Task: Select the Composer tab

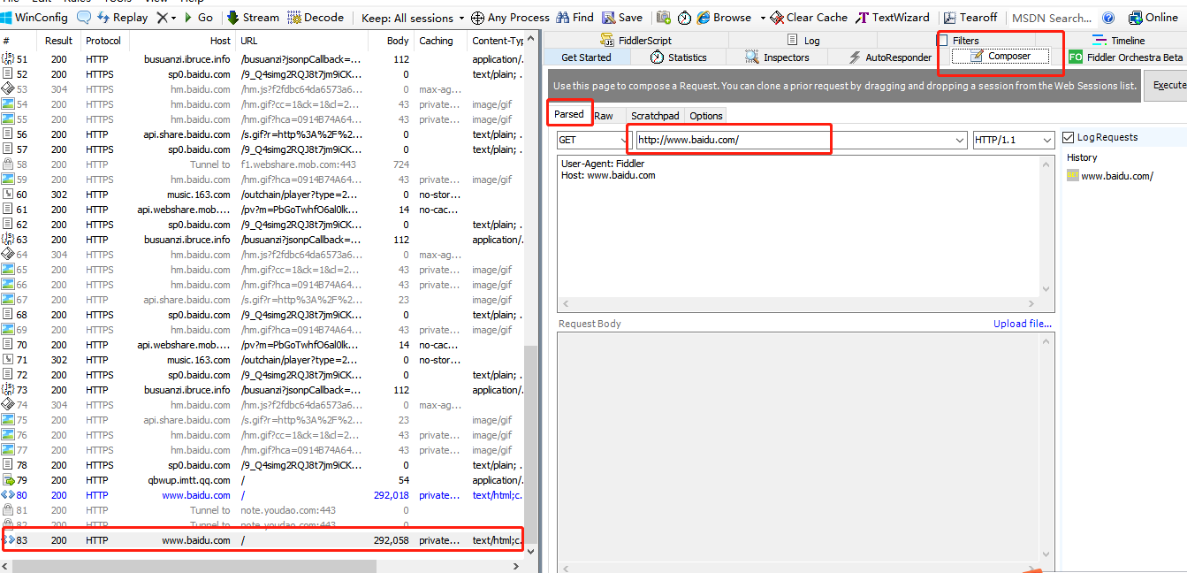Action: (1001, 57)
